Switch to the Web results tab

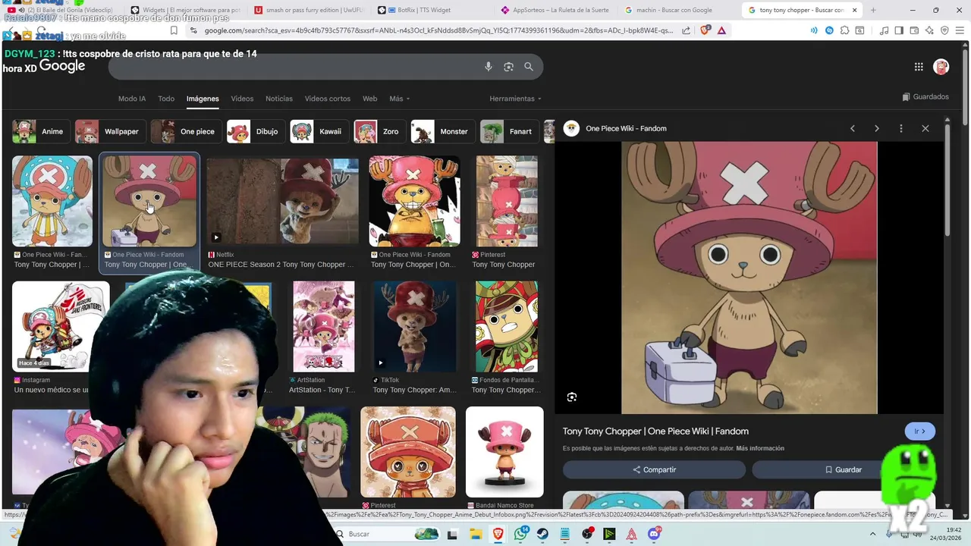click(x=369, y=99)
